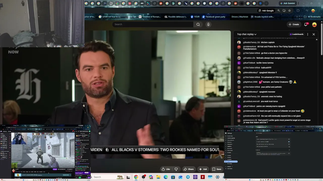Open Windows Settings gear on taskbar

pyautogui.click(x=217, y=177)
